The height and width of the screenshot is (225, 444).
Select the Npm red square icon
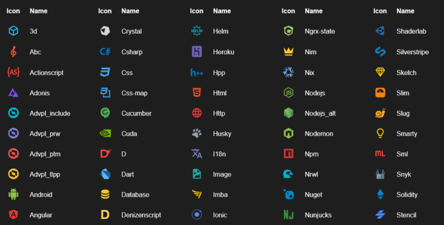coord(288,154)
